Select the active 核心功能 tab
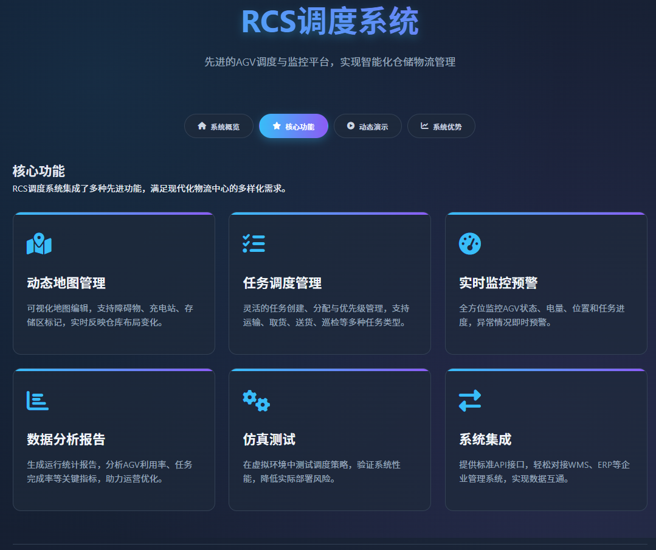This screenshot has height=550, width=656. [x=294, y=126]
